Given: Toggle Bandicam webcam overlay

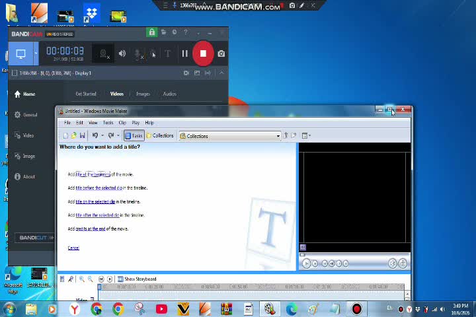Looking at the screenshot, I should pos(103,53).
